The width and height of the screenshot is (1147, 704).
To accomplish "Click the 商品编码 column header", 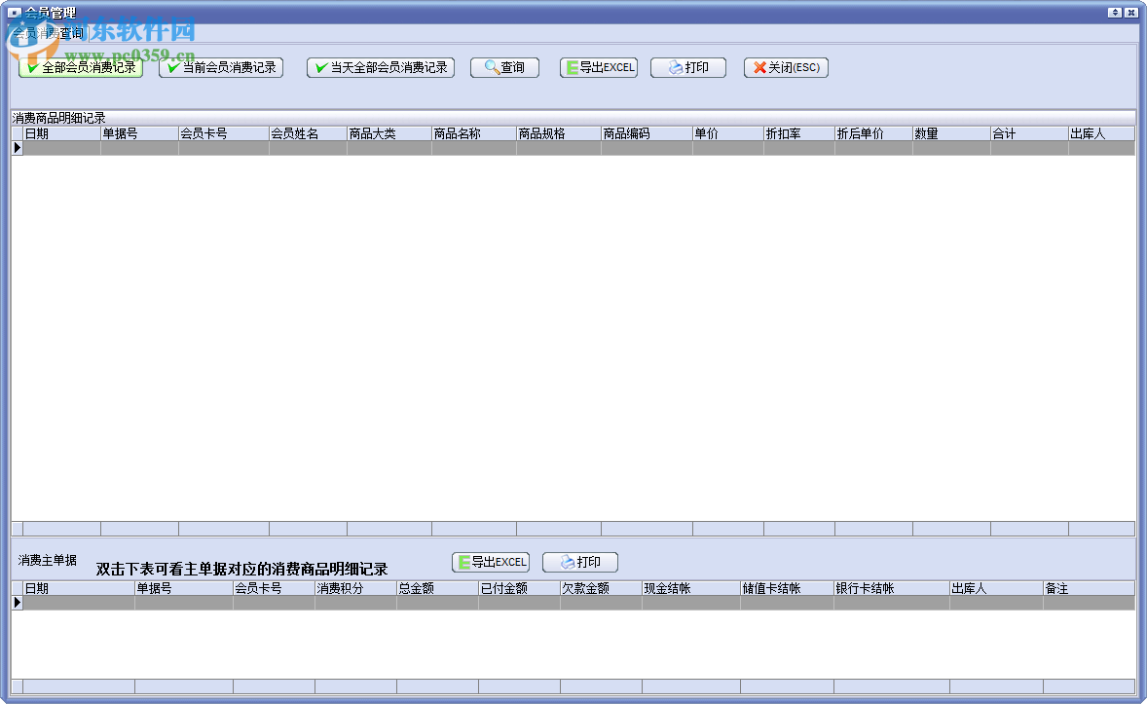I will [647, 133].
